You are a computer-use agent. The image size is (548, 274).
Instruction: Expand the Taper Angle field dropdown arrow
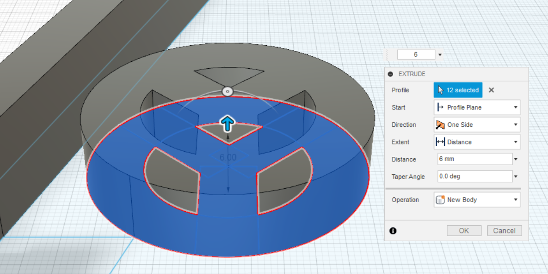tap(516, 177)
